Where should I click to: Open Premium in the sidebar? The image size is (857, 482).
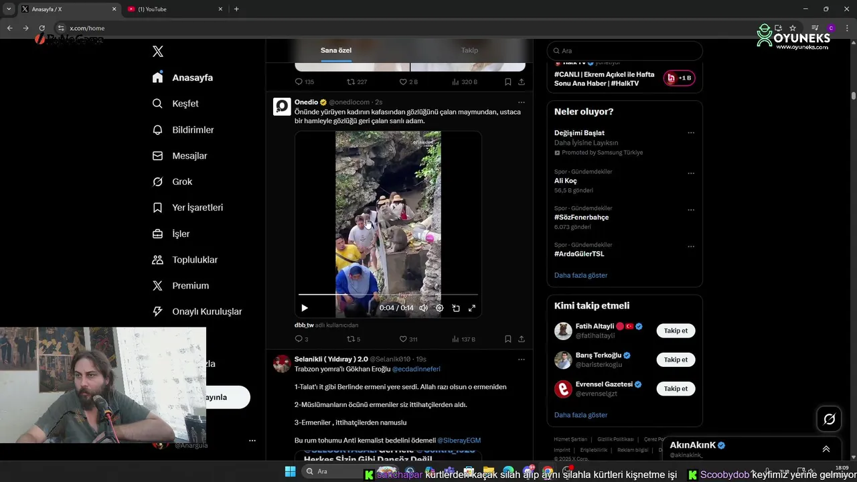(x=181, y=286)
